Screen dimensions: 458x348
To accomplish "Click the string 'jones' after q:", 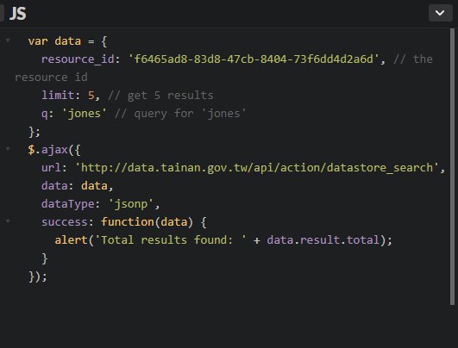I will pos(85,113).
